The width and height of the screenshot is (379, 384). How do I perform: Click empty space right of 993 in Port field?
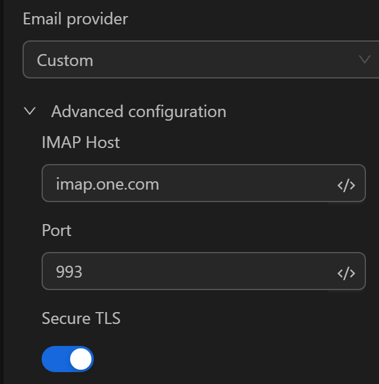click(208, 272)
